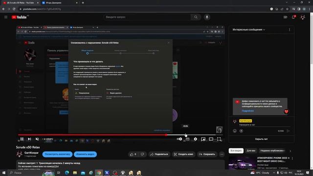Select the Для вас chip
This screenshot has height=176, width=313.
pos(251,151)
